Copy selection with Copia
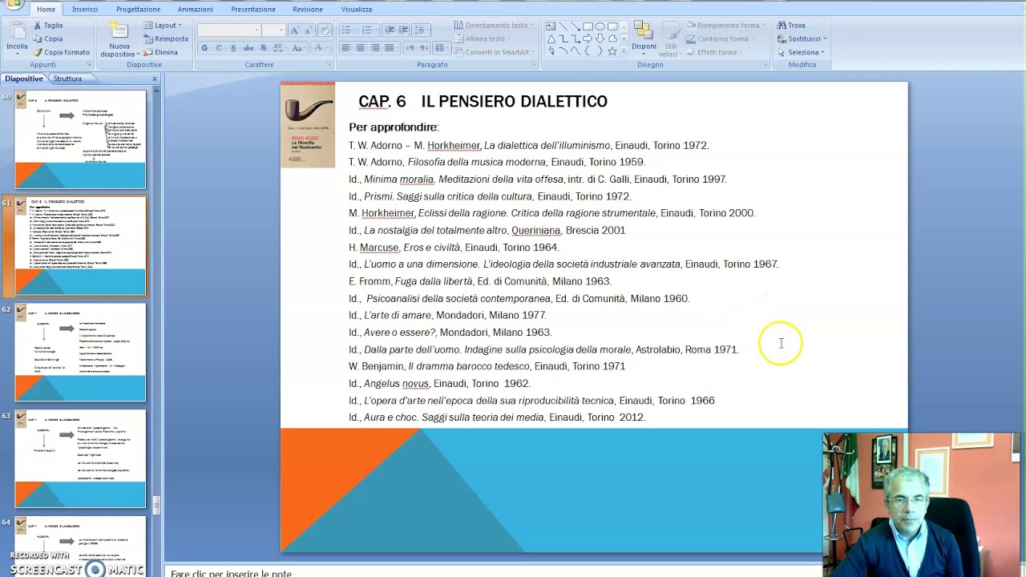The width and height of the screenshot is (1026, 577). click(47, 38)
